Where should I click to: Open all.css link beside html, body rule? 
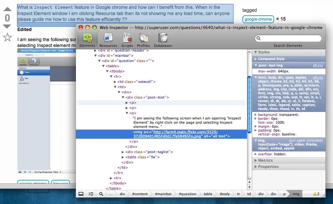(318, 78)
